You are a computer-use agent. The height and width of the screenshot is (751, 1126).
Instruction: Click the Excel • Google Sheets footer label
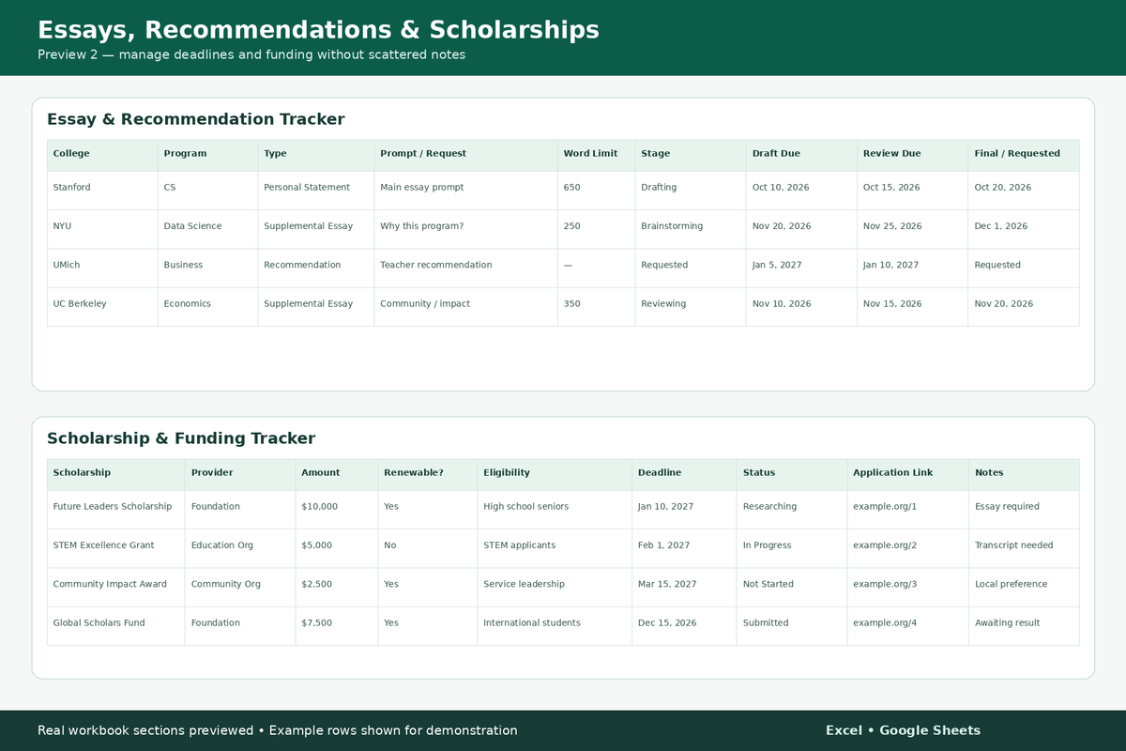tap(903, 730)
